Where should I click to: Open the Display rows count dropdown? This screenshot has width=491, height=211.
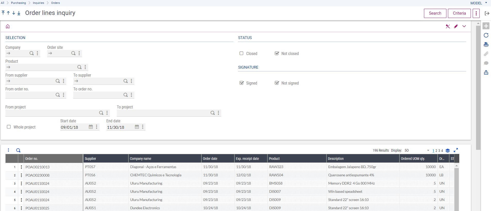pyautogui.click(x=428, y=151)
